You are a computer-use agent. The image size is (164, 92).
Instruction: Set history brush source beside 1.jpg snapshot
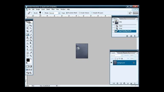click(113, 22)
